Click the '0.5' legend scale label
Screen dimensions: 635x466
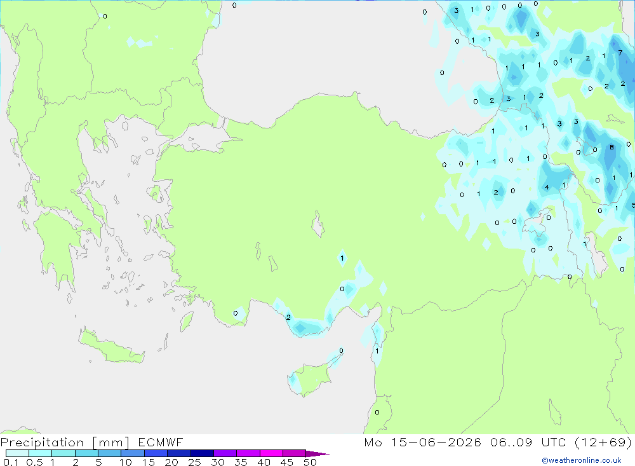[x=35, y=462]
